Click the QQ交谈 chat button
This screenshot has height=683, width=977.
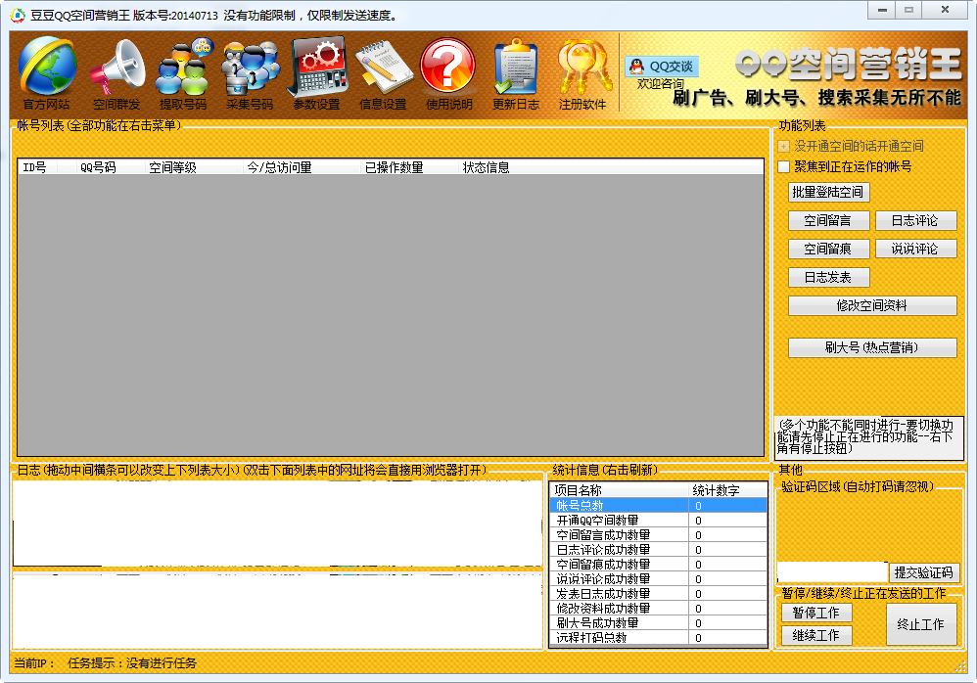[662, 66]
